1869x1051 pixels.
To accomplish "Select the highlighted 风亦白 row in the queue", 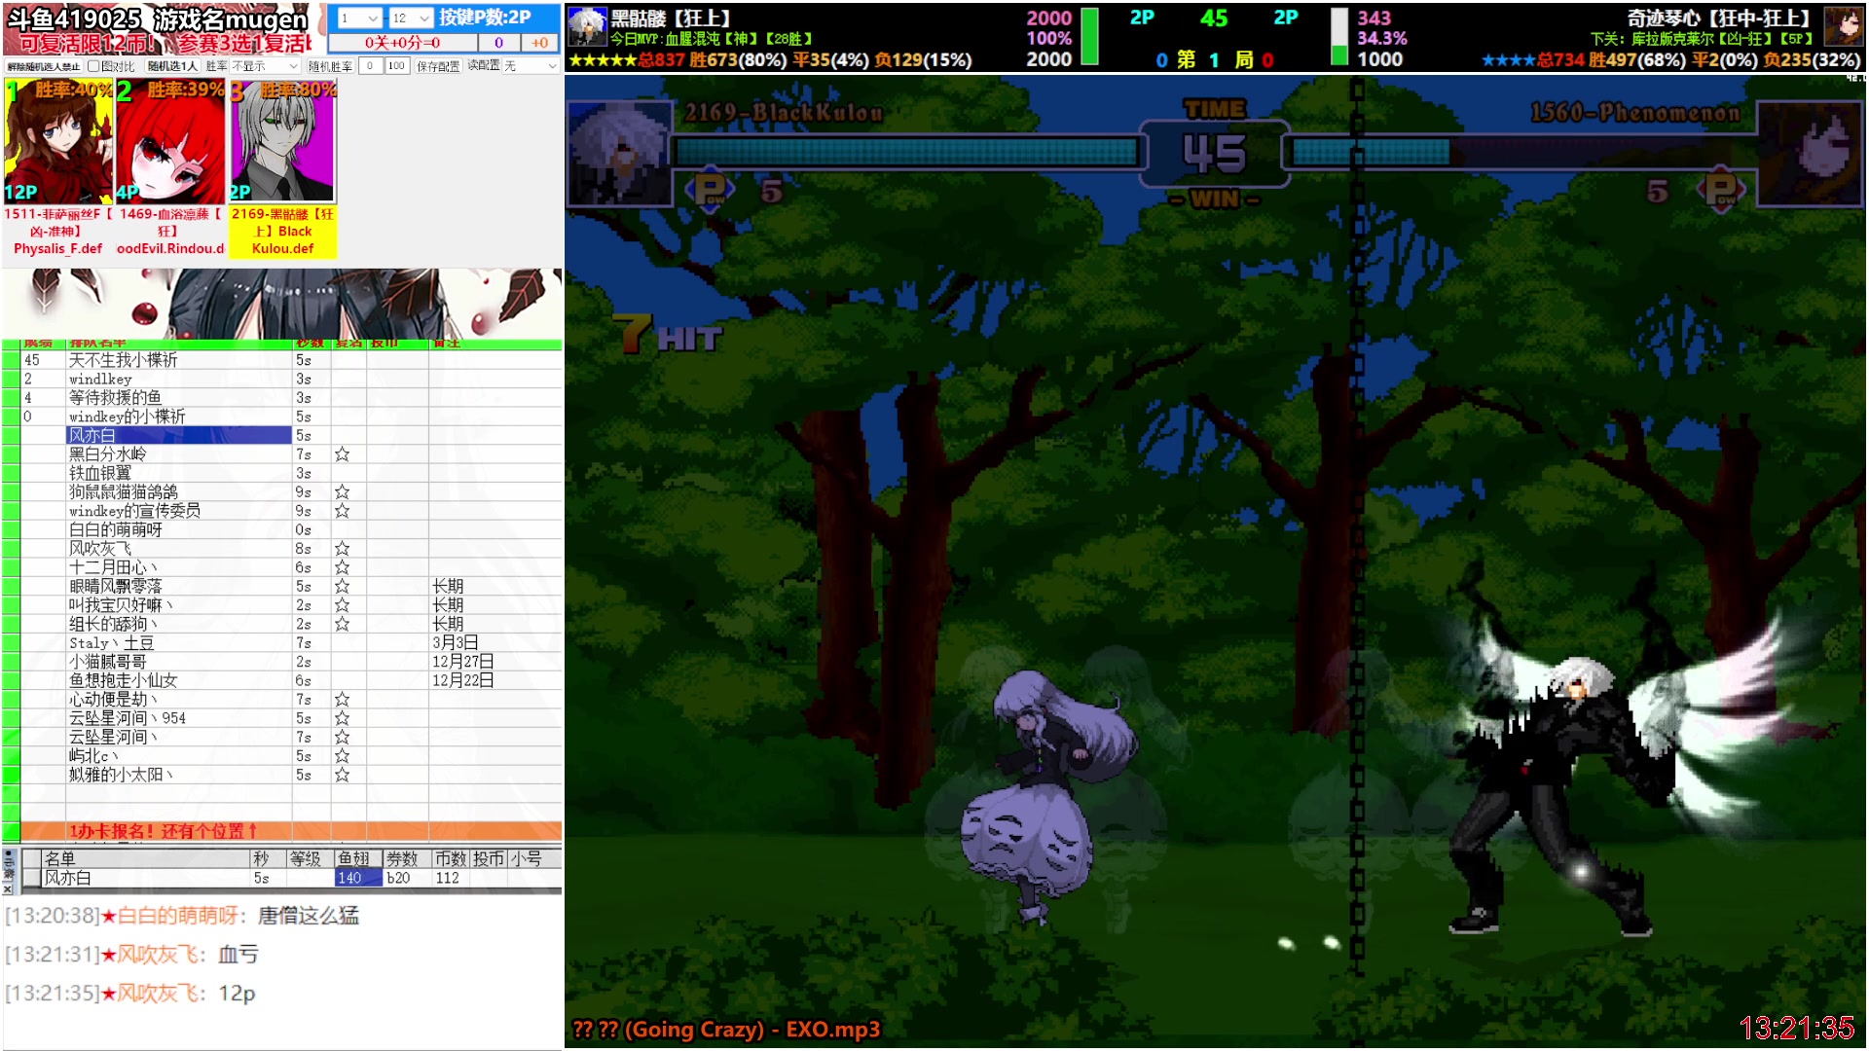I will [179, 435].
